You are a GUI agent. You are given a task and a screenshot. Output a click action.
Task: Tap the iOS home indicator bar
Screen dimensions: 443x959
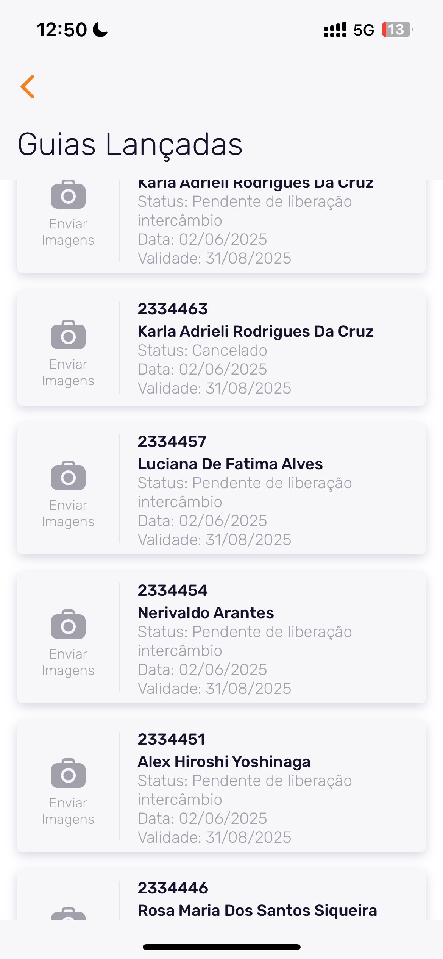221,947
